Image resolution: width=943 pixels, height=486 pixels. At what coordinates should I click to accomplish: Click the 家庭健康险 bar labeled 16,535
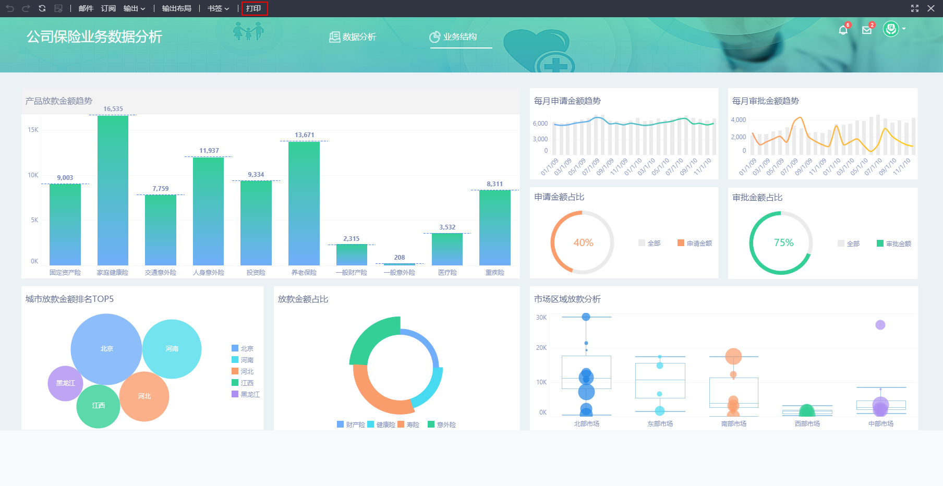(x=113, y=190)
